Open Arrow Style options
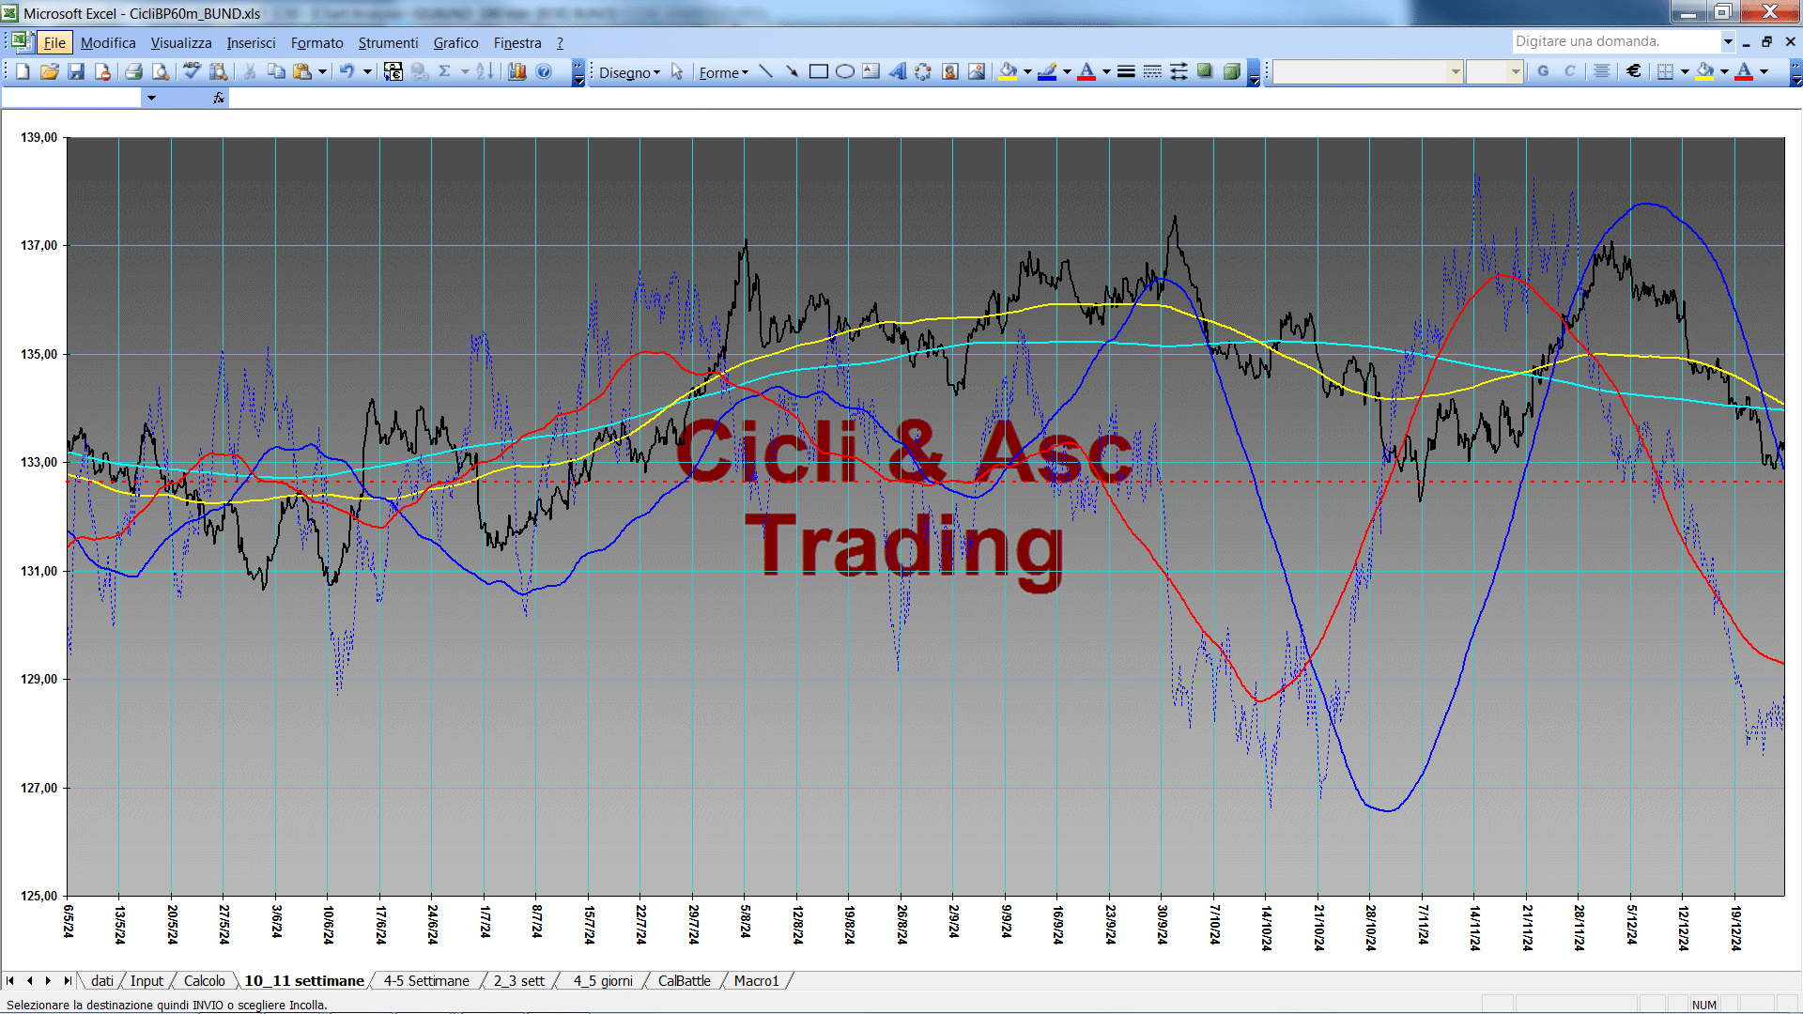This screenshot has height=1014, width=1803. pos(1179,71)
